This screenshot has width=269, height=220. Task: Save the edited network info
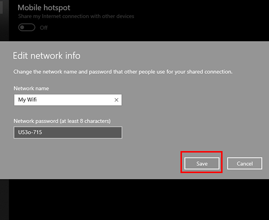[x=202, y=163]
